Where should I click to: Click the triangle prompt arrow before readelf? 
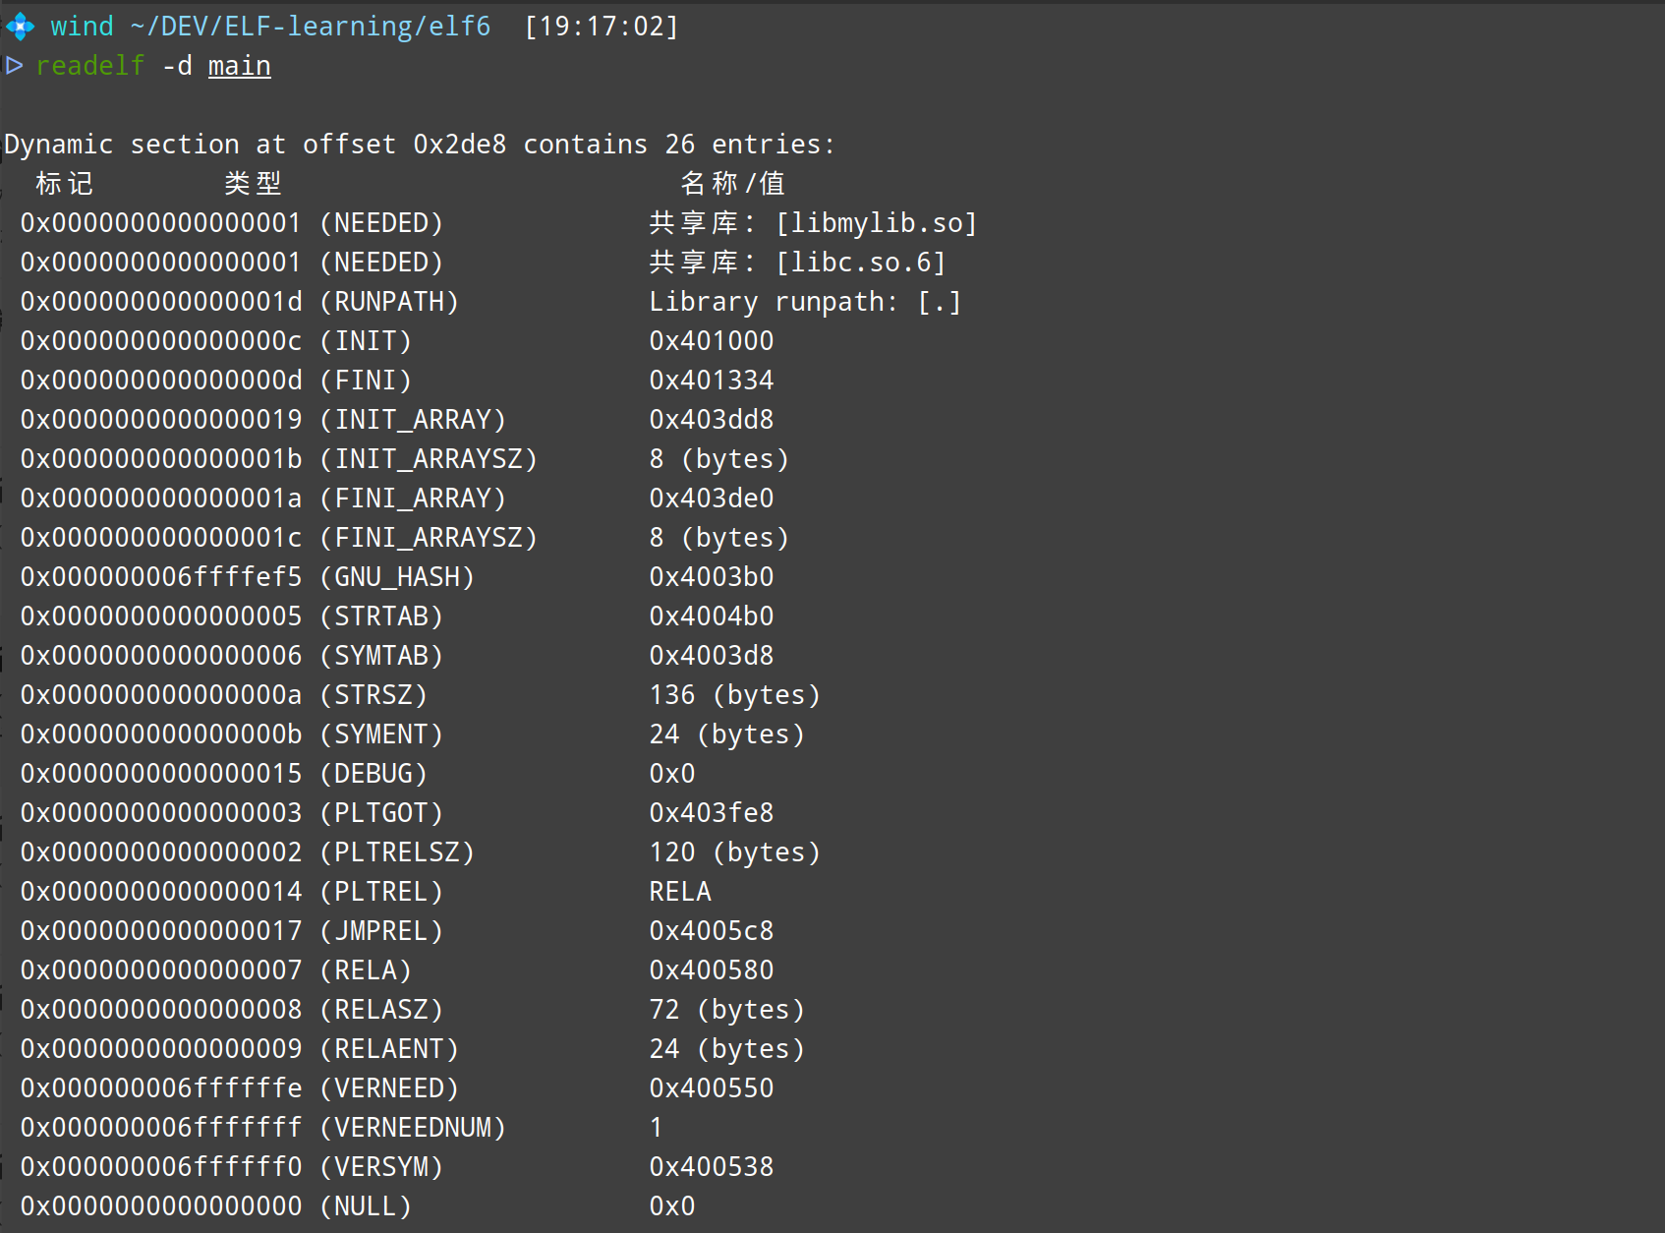14,66
